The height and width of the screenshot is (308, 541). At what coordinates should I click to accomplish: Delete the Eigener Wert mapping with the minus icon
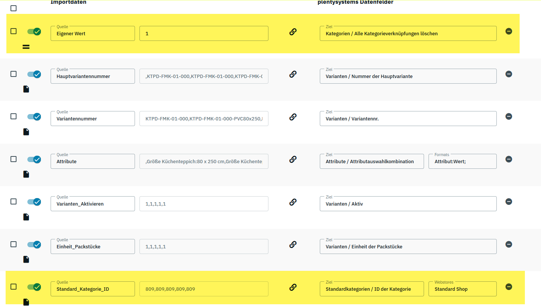[x=508, y=32]
